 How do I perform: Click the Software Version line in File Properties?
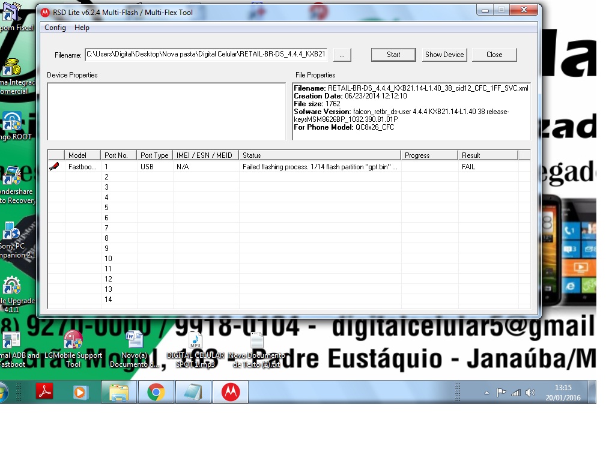tap(401, 115)
